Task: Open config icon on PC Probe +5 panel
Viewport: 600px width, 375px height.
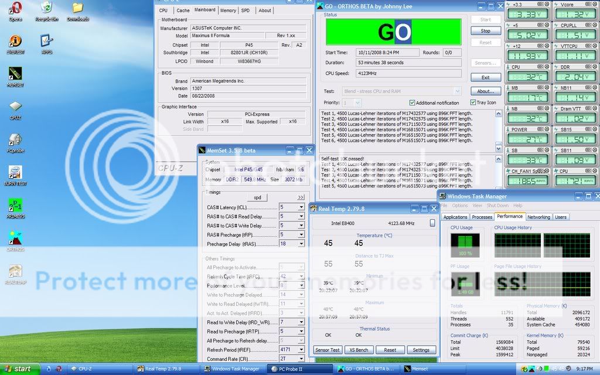Action: [540, 25]
